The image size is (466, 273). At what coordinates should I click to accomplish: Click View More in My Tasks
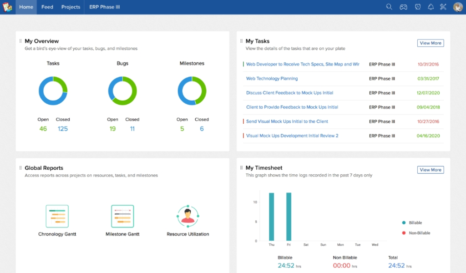(x=430, y=43)
